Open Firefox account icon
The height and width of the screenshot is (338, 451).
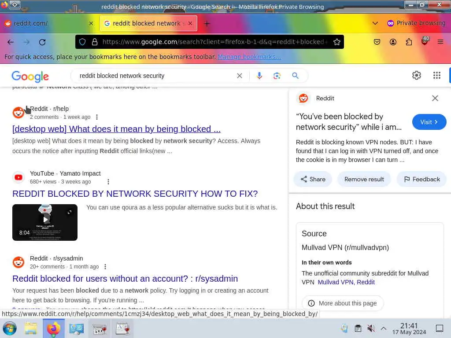(393, 42)
